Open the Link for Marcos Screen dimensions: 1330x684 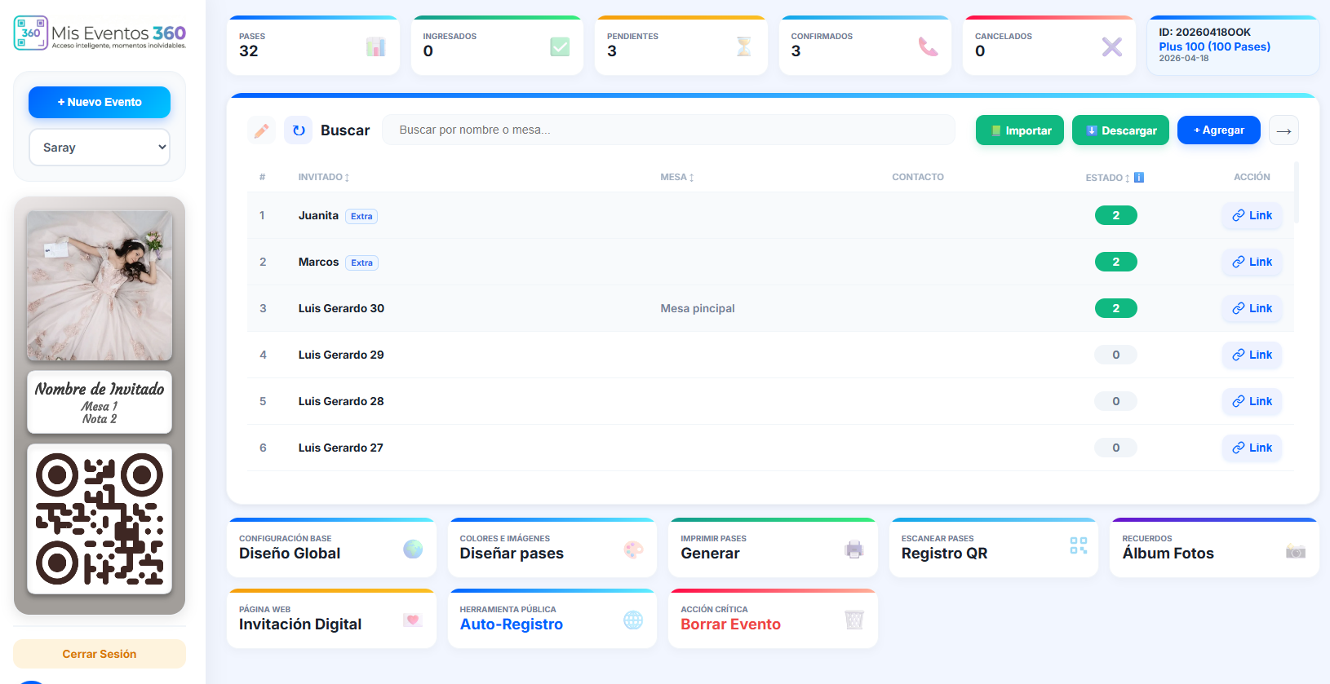pyautogui.click(x=1252, y=262)
